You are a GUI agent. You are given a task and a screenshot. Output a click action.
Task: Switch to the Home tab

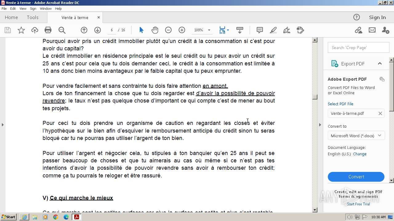11,17
